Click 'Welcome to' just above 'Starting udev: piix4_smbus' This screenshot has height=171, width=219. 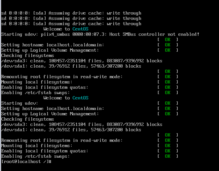pyautogui.click(x=56, y=29)
